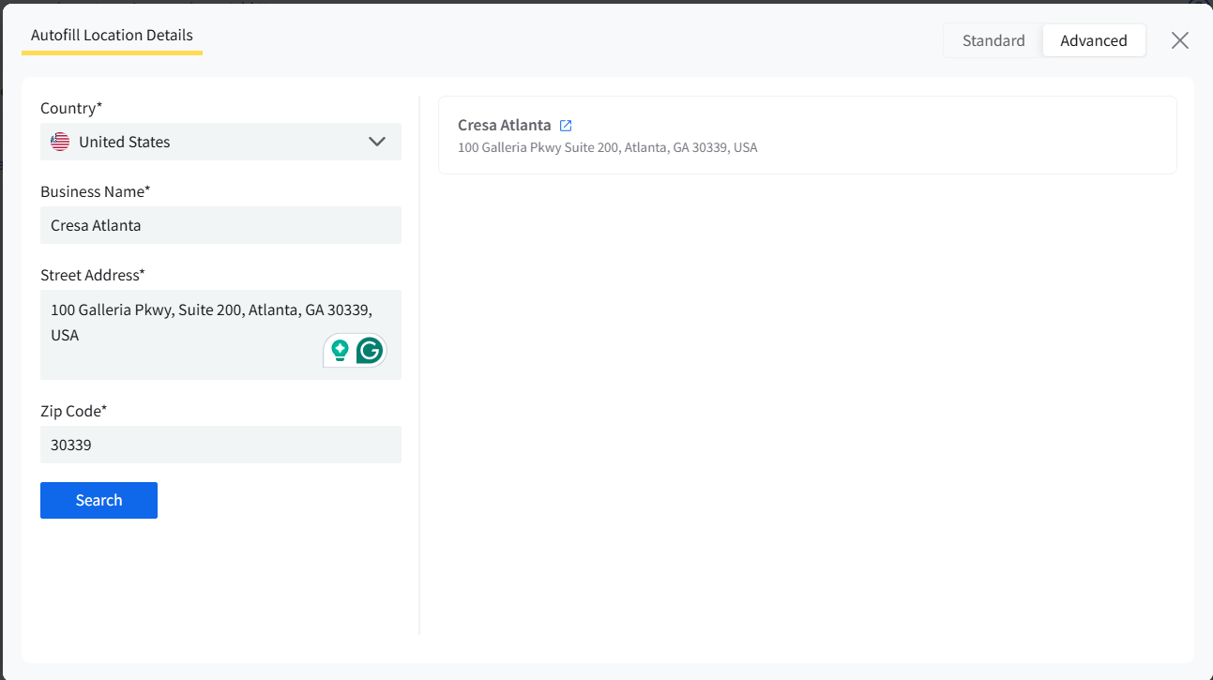1213x680 pixels.
Task: Close the Autofill Location Details dialog
Action: (1180, 40)
